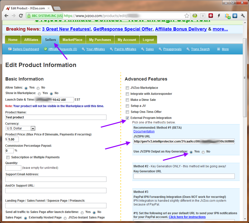Viewport: 249px width, 223px height.
Task: Open the Currency dropdown
Action: point(20,128)
